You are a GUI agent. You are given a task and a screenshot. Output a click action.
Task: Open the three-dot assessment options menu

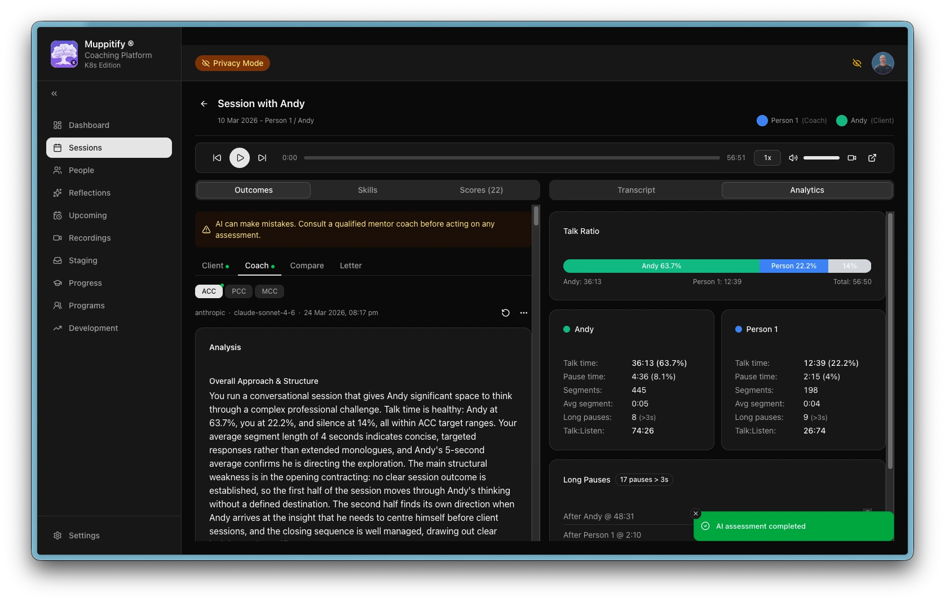click(524, 313)
